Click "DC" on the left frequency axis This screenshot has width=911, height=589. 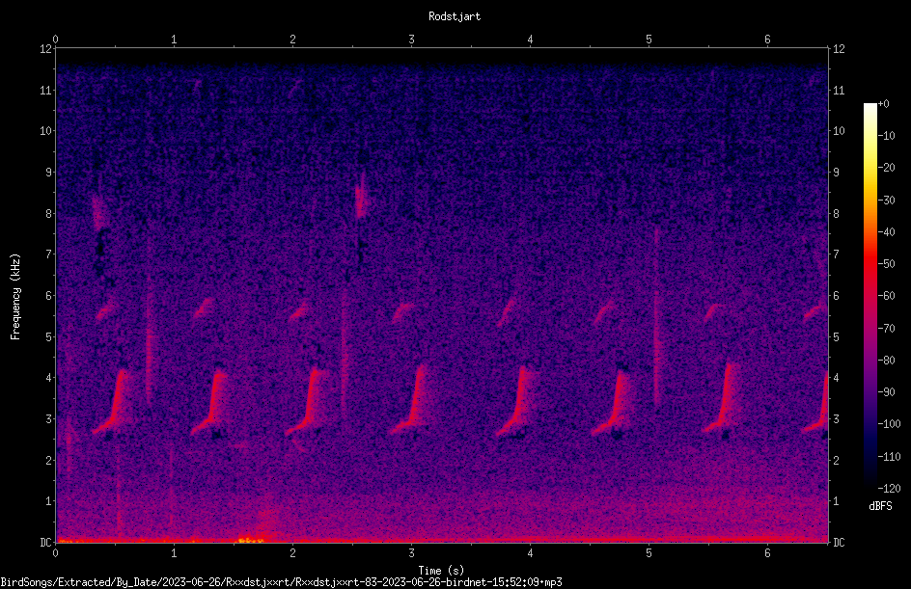45,543
